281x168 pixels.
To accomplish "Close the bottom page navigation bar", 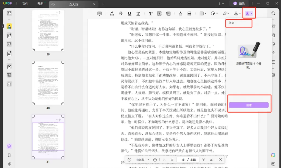I will tap(221, 160).
